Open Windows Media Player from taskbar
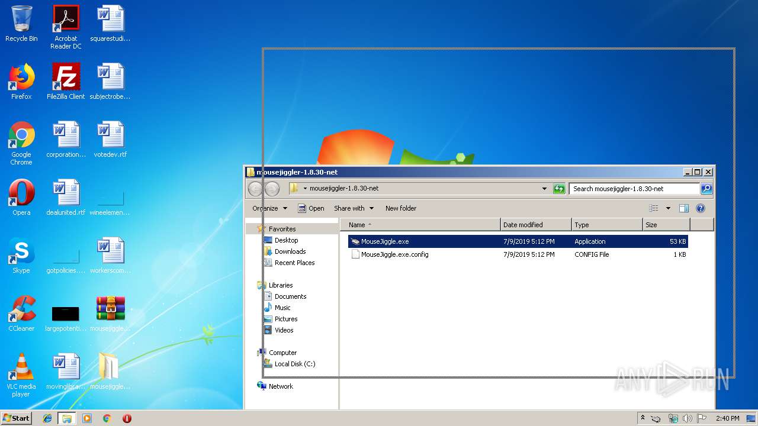758x426 pixels. click(87, 418)
